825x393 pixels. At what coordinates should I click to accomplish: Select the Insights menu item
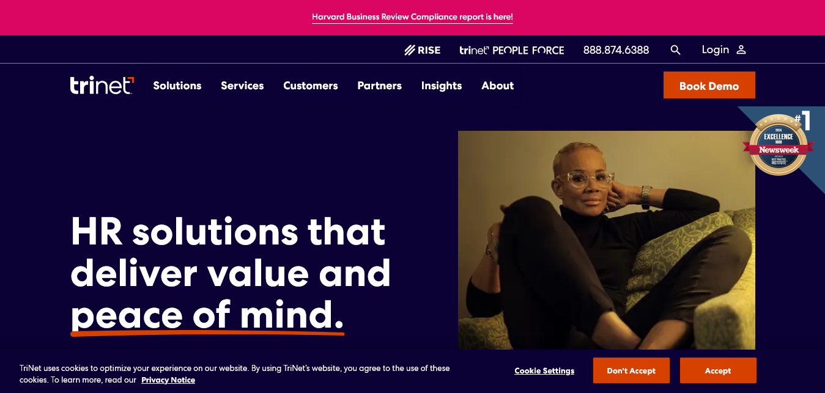tap(442, 86)
